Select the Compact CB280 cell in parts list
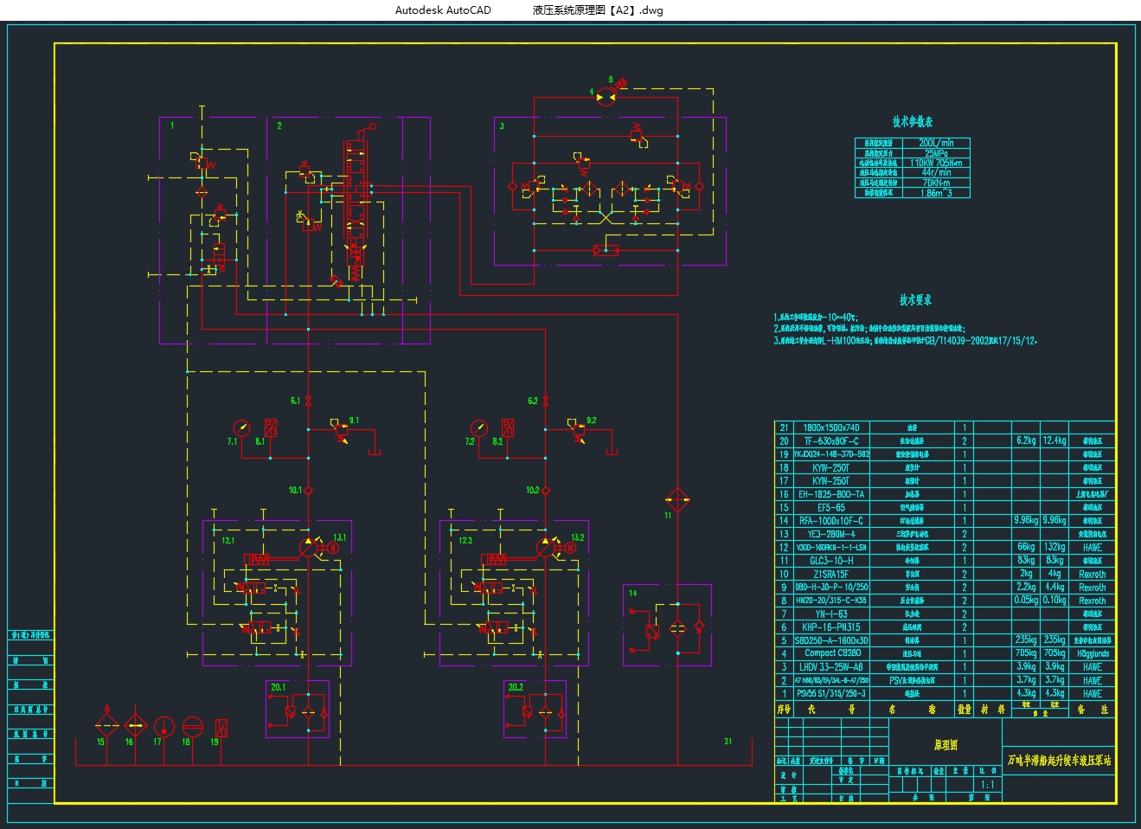This screenshot has height=829, width=1141. tap(830, 653)
